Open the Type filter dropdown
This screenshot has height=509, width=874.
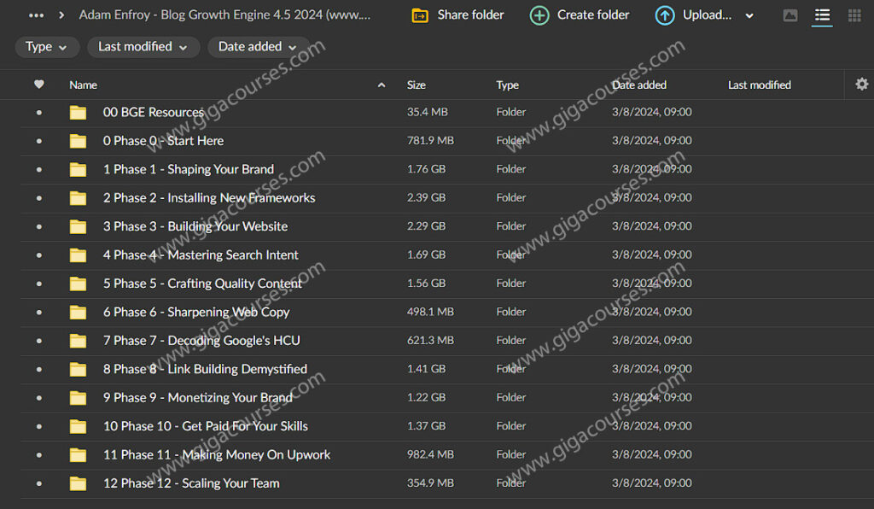[x=47, y=47]
